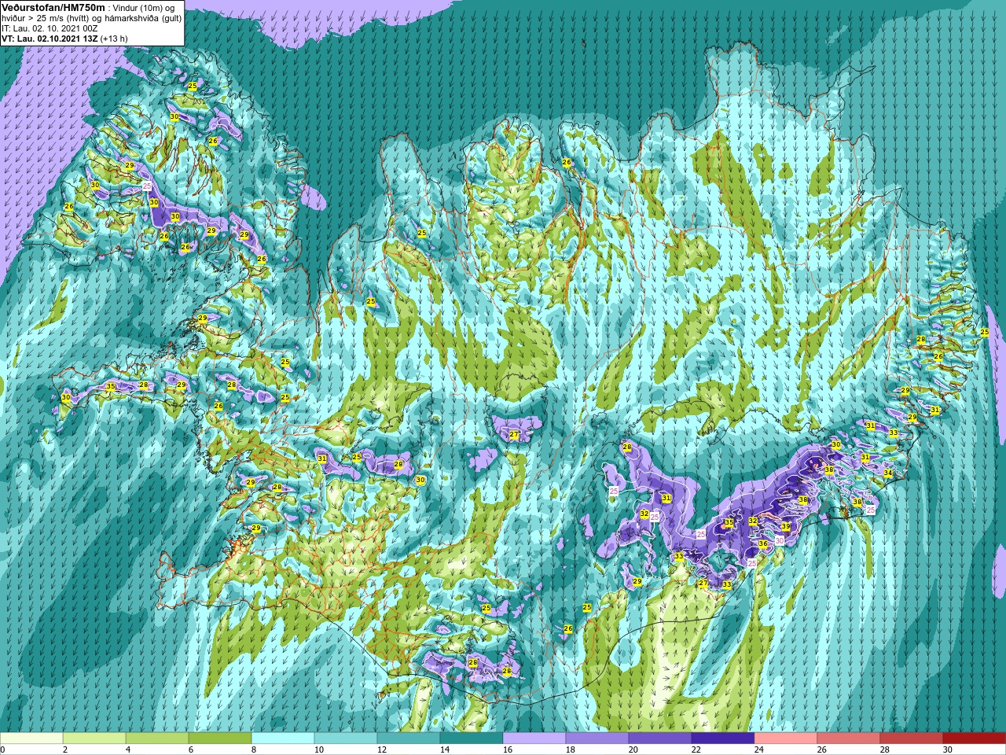Click the "VT: Lau. 02.10.2021 13Z" valid time

tap(50, 38)
